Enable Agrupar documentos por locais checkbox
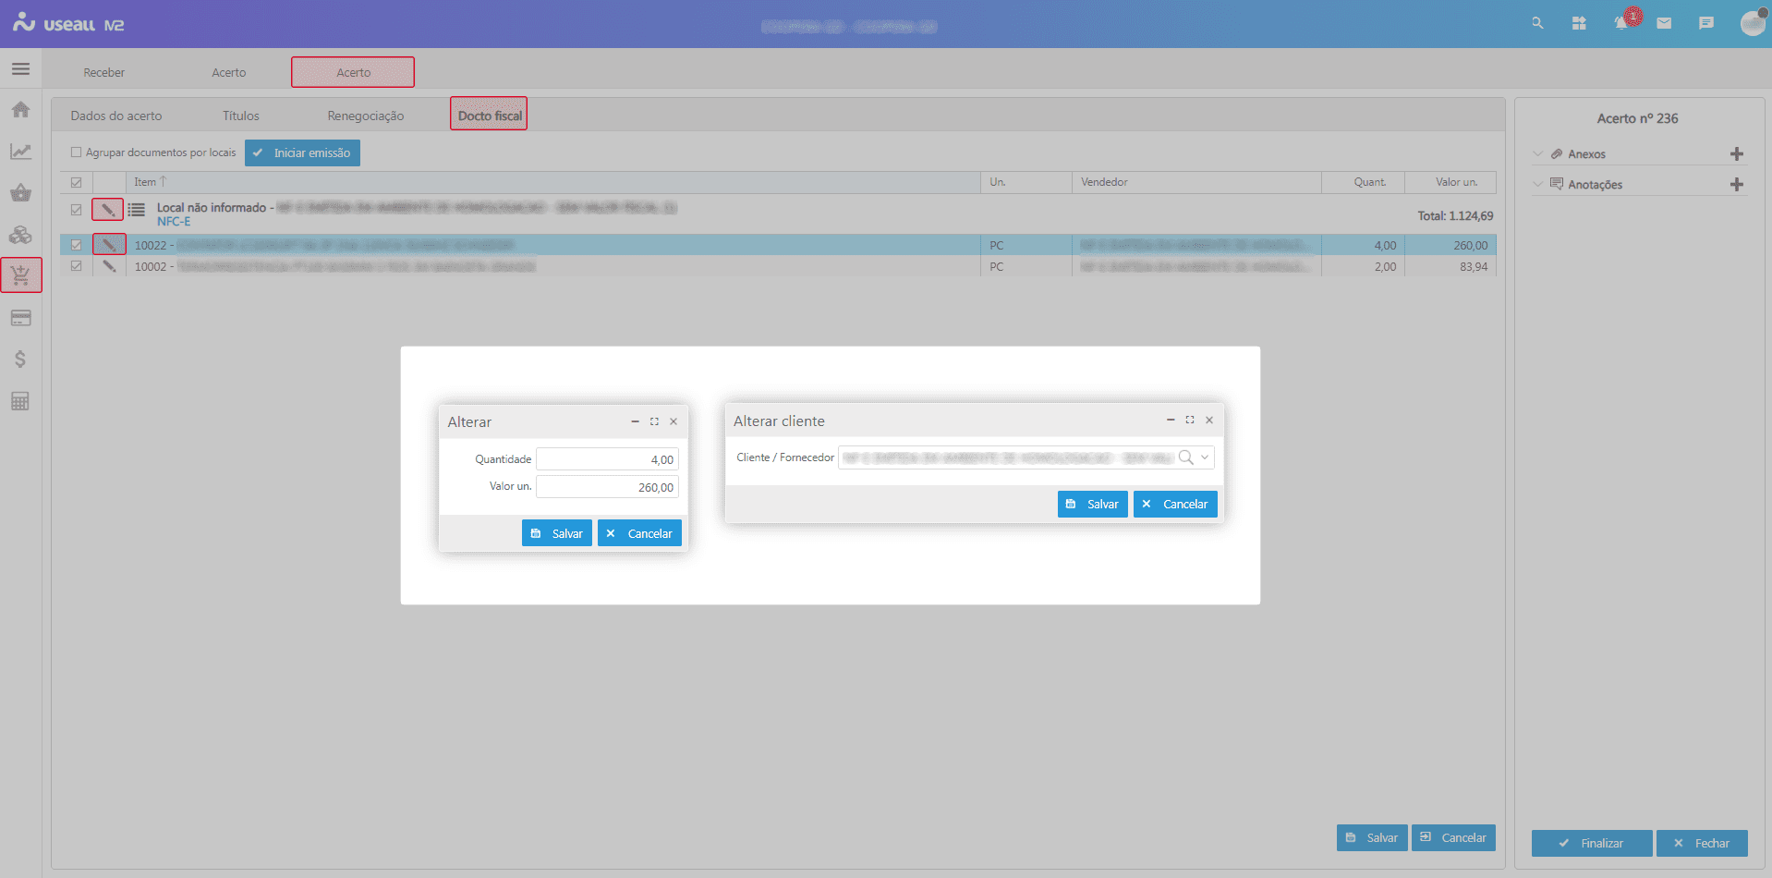The height and width of the screenshot is (878, 1772). 77,152
